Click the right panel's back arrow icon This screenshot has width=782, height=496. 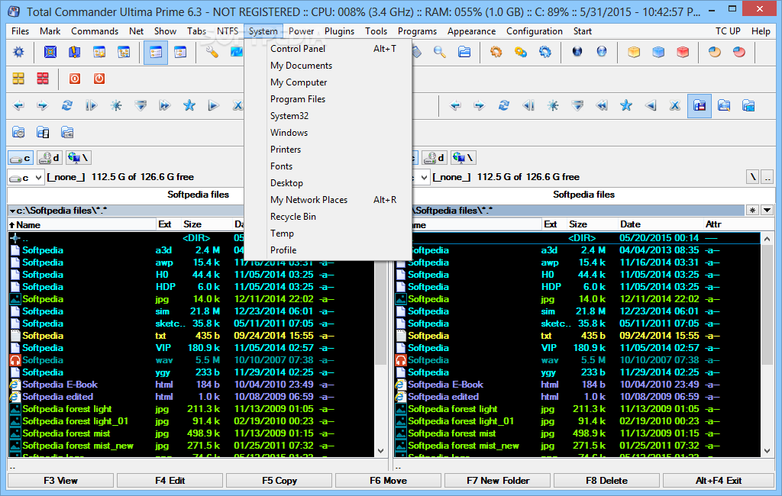pos(455,105)
